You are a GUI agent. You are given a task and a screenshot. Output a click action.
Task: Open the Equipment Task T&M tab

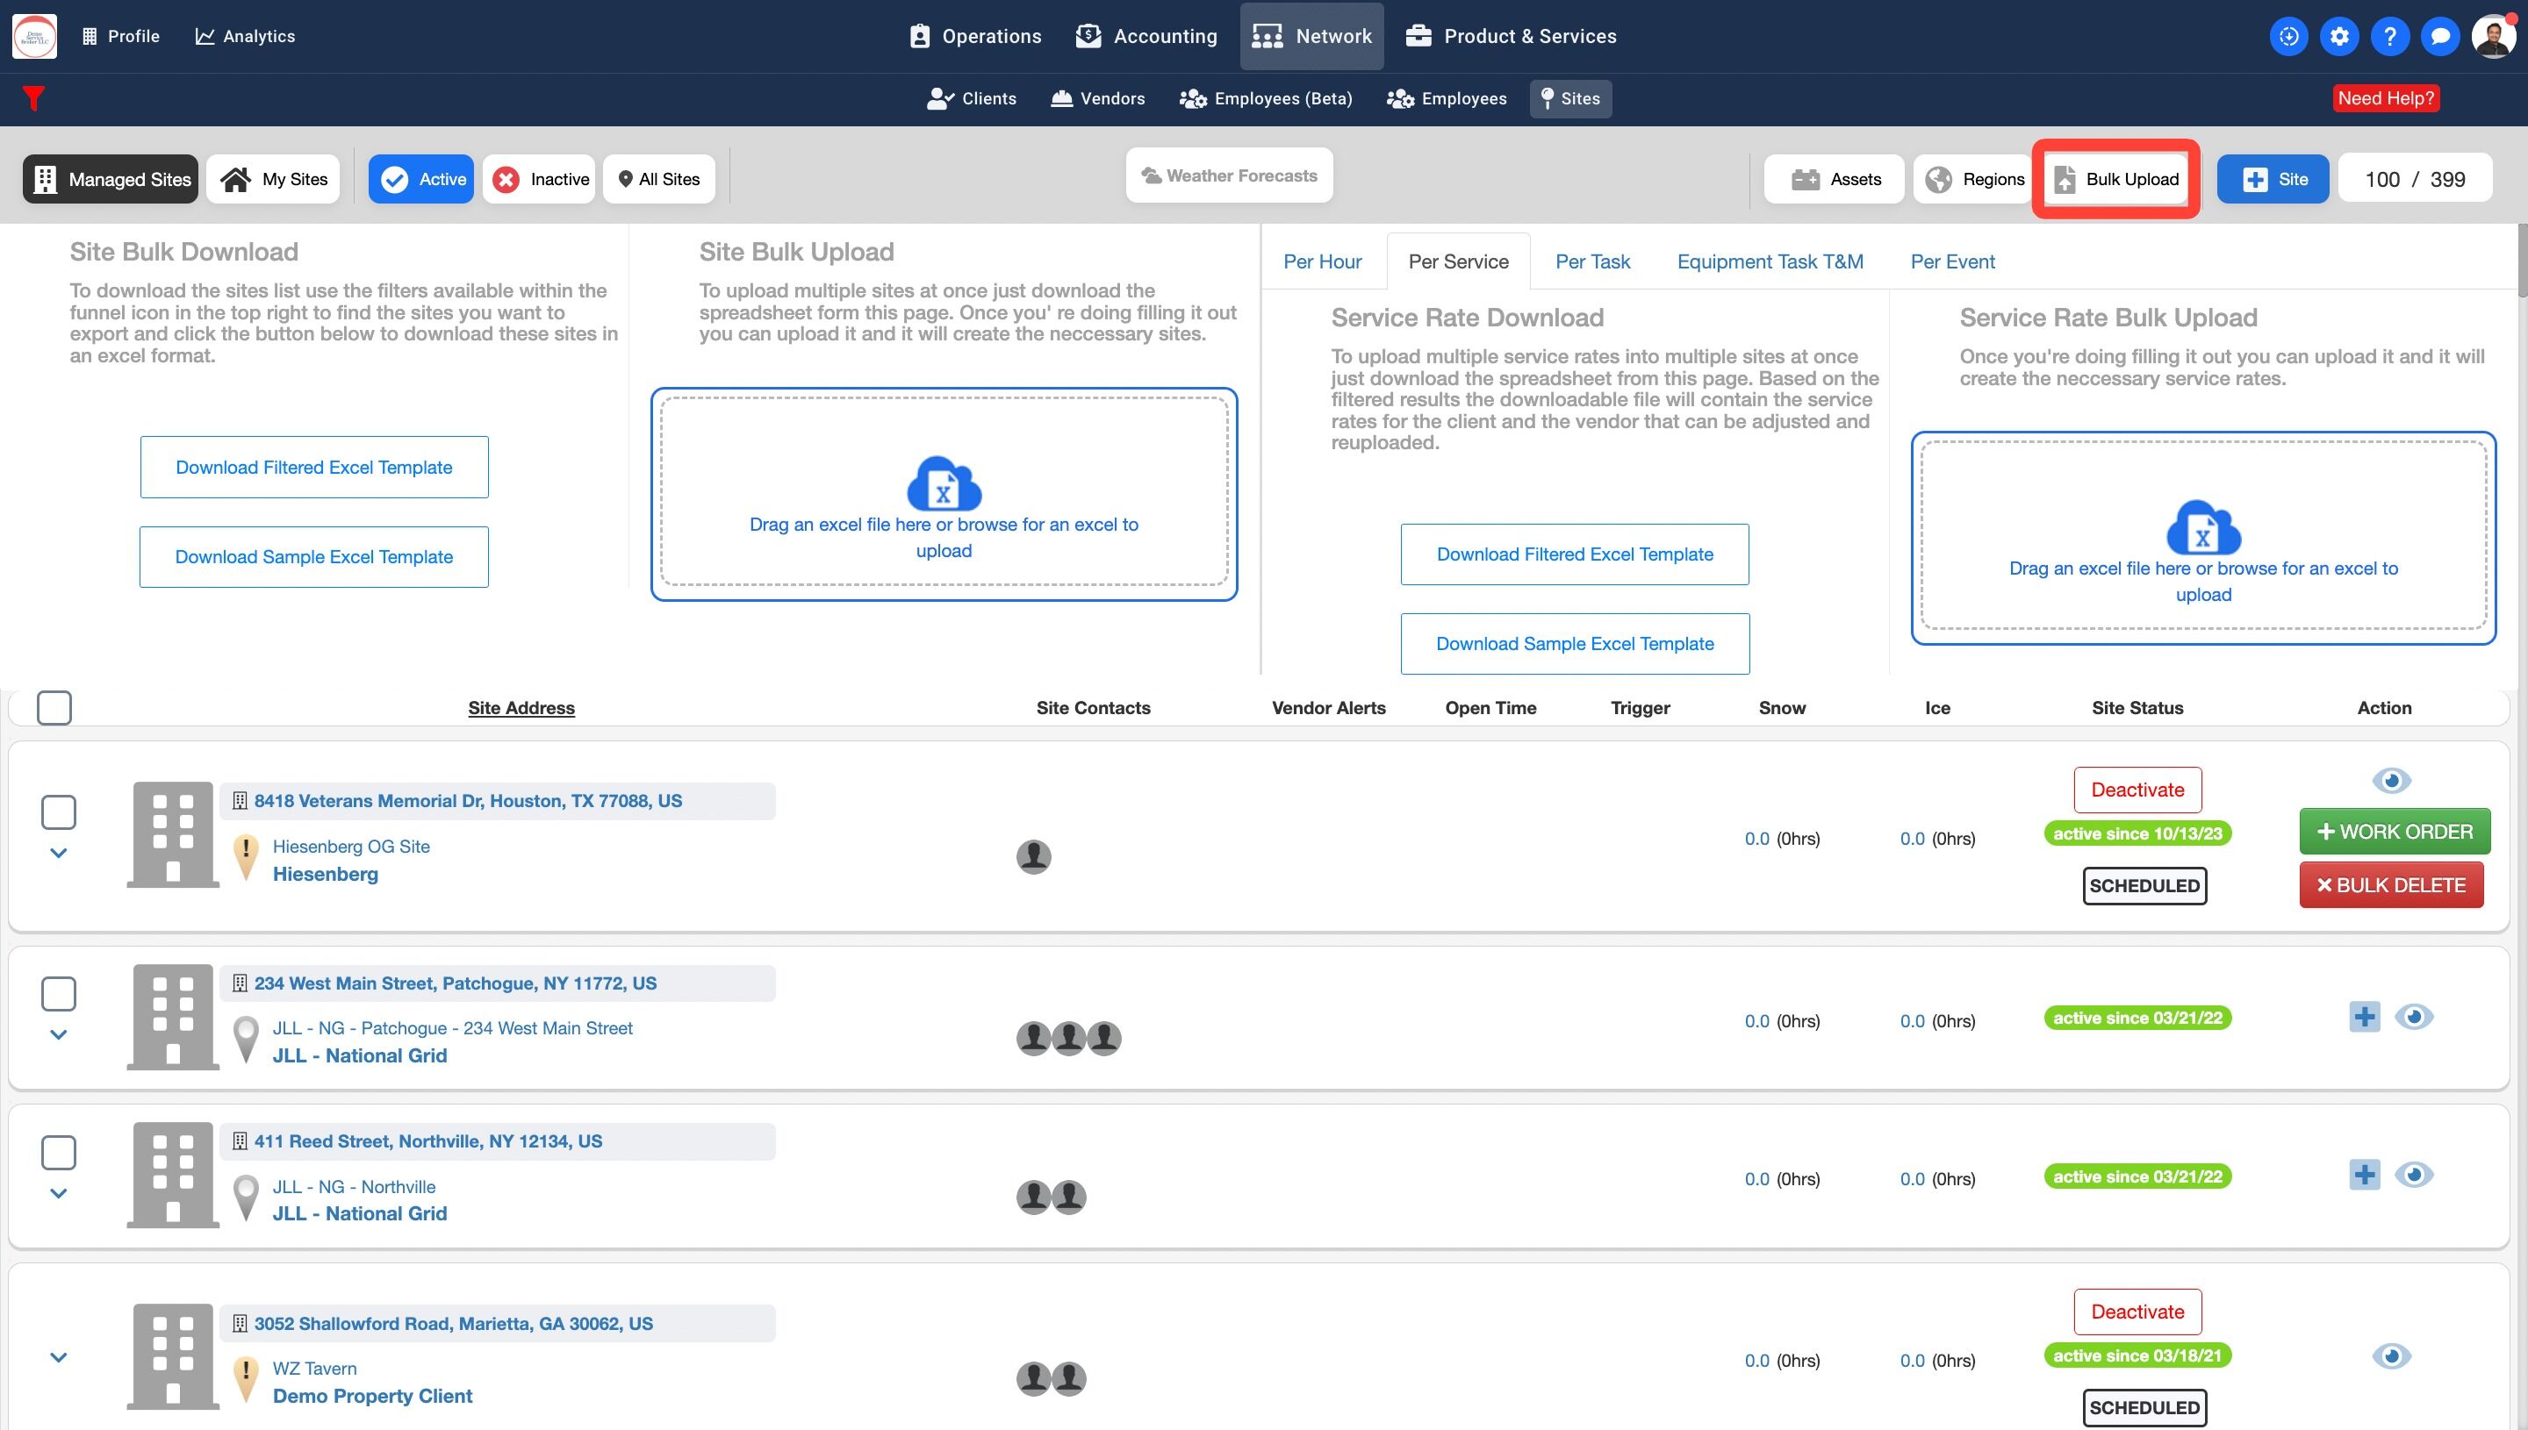(x=1770, y=261)
